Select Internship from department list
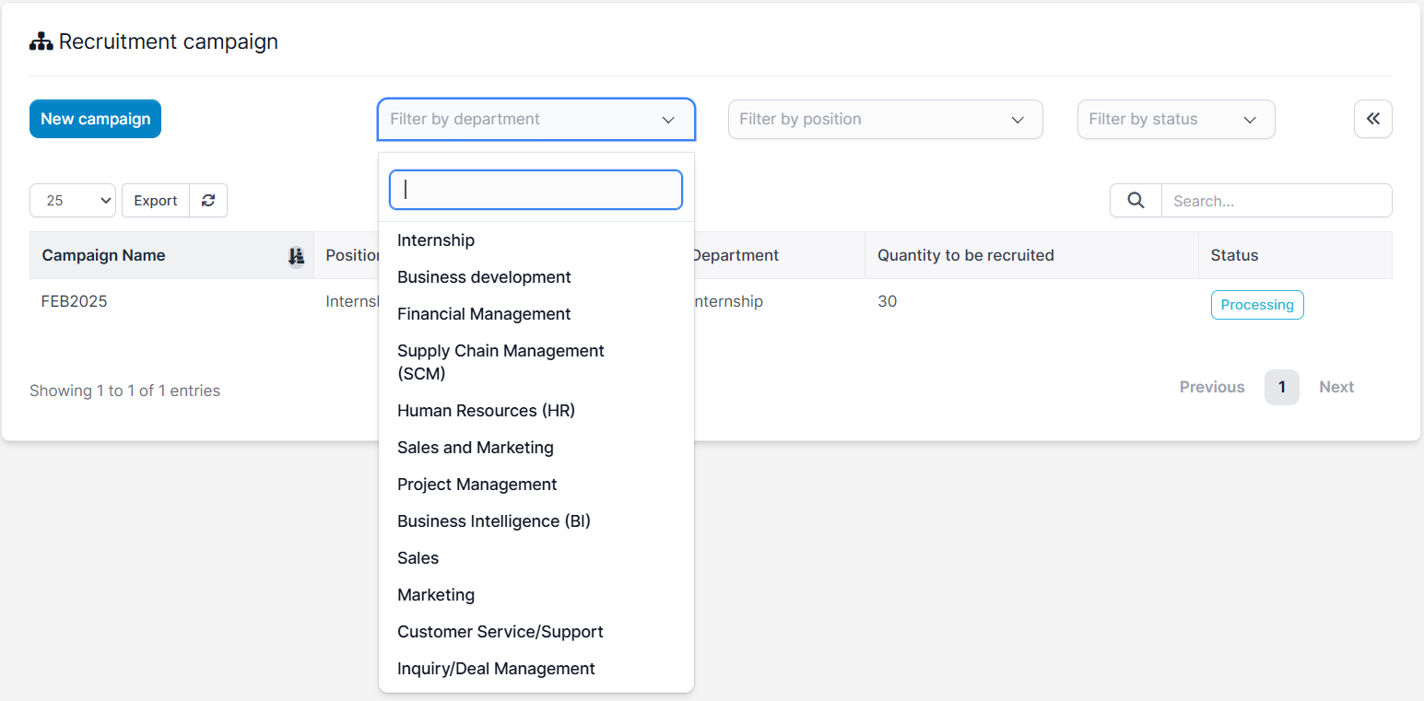The width and height of the screenshot is (1424, 701). (x=436, y=240)
